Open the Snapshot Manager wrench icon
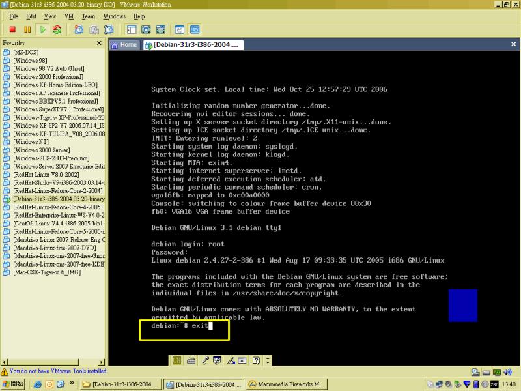Viewport: 521px width, 391px height. (109, 29)
